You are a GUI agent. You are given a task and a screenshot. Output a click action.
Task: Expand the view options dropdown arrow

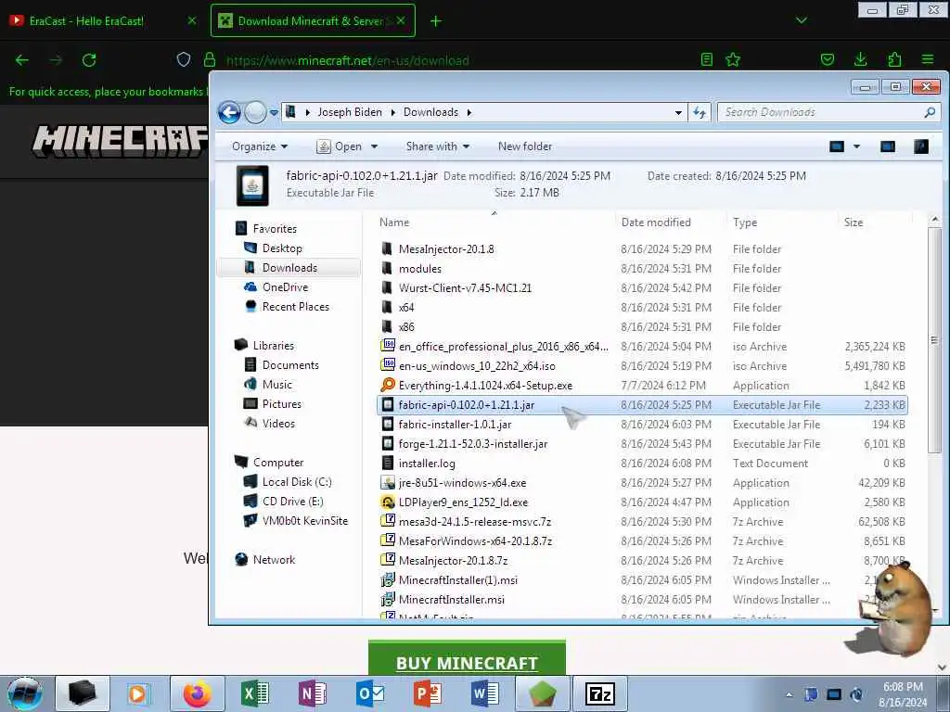pyautogui.click(x=856, y=146)
